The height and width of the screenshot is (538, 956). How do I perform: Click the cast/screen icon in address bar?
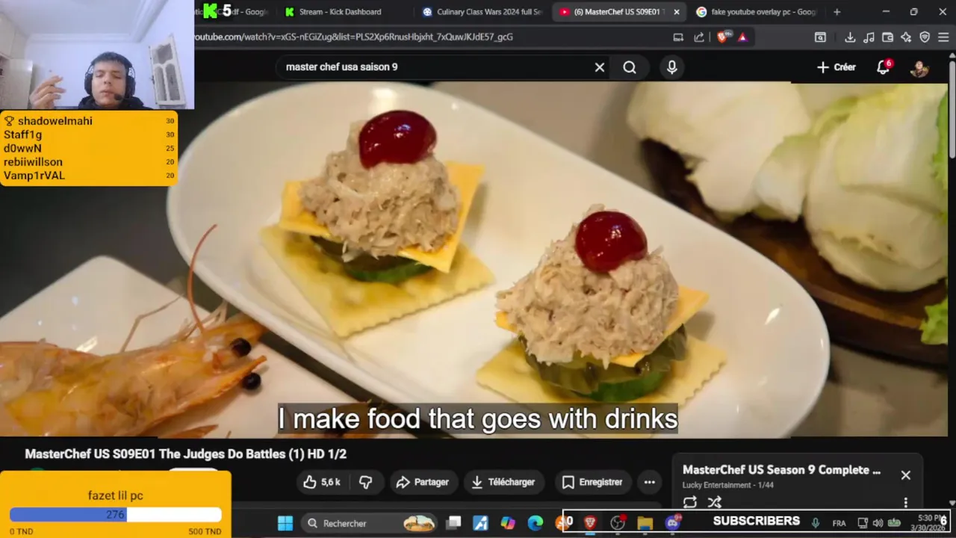pos(678,37)
